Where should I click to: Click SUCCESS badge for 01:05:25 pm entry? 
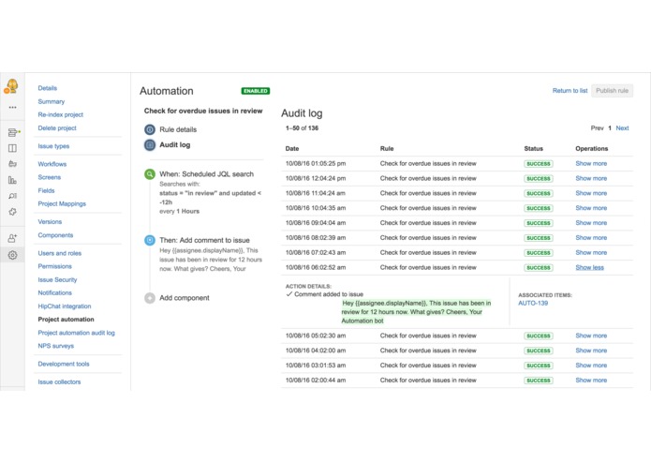[x=539, y=164]
